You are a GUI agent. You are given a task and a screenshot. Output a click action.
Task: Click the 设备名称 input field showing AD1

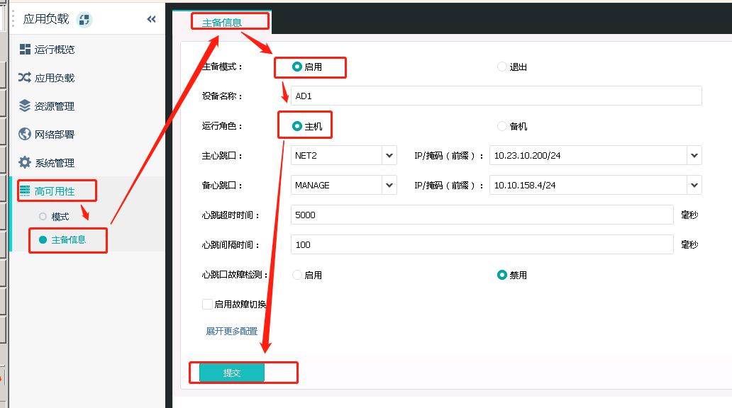[496, 96]
